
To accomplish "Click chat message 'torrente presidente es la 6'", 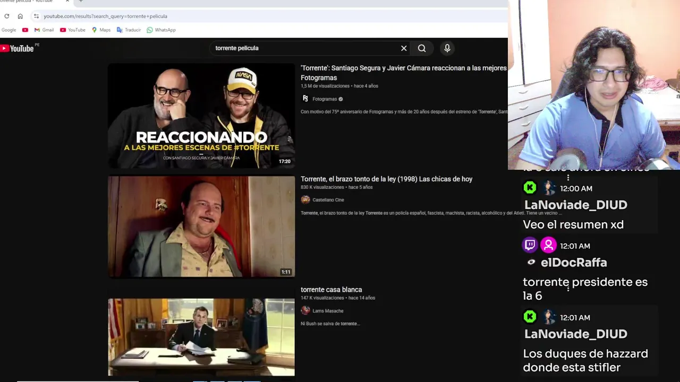I will point(585,289).
